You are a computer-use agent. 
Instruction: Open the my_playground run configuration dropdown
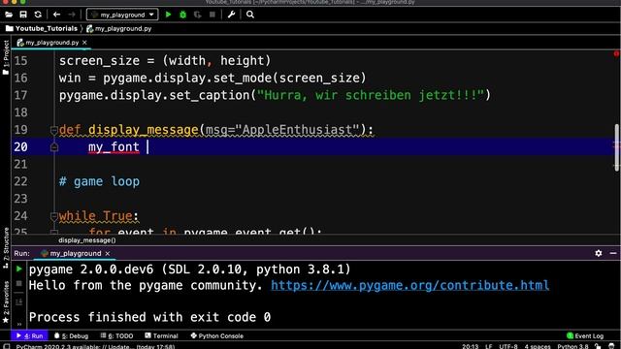click(122, 15)
